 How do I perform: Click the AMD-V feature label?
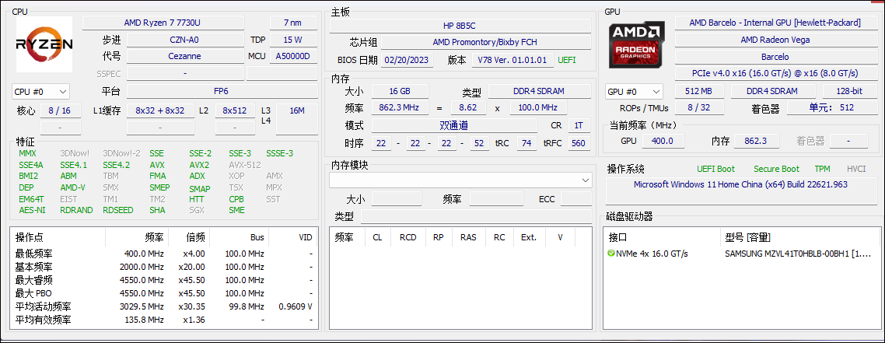[73, 188]
